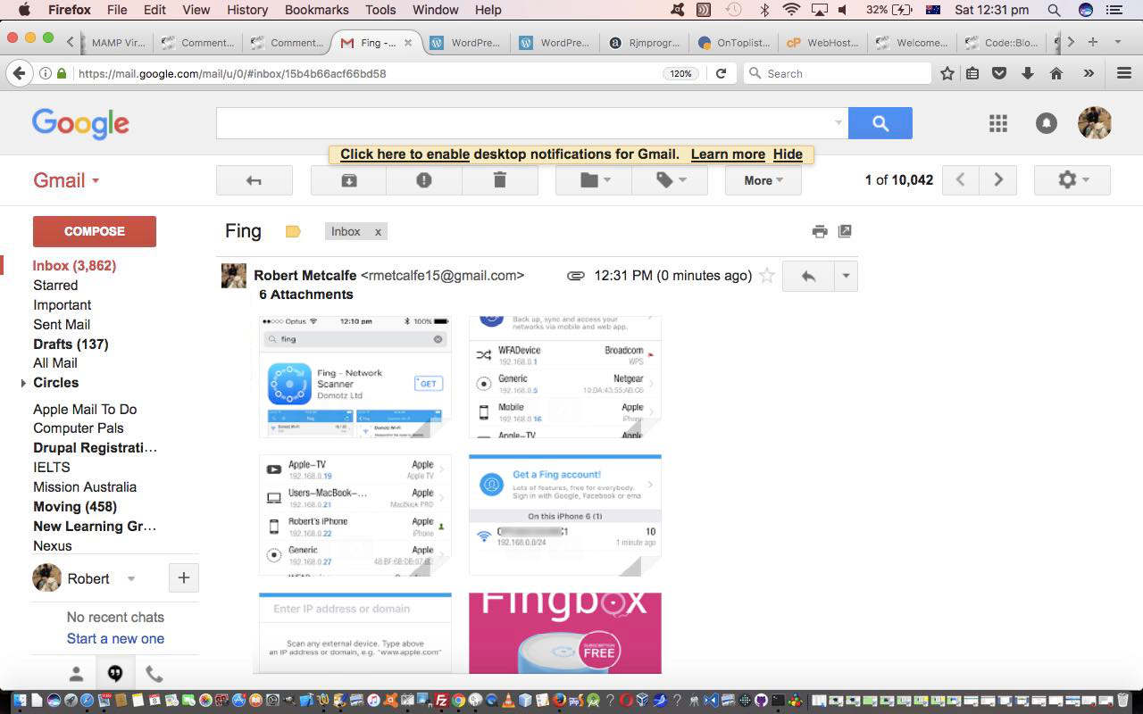
Task: Go to the older conversation arrow
Action: (x=997, y=180)
